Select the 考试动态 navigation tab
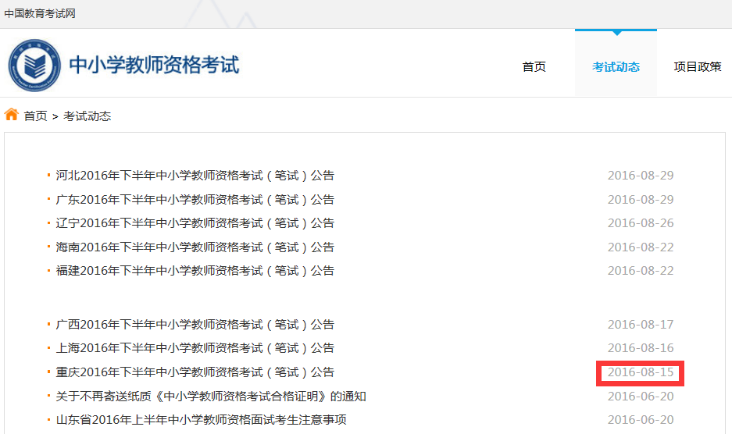The height and width of the screenshot is (434, 732). [x=616, y=67]
